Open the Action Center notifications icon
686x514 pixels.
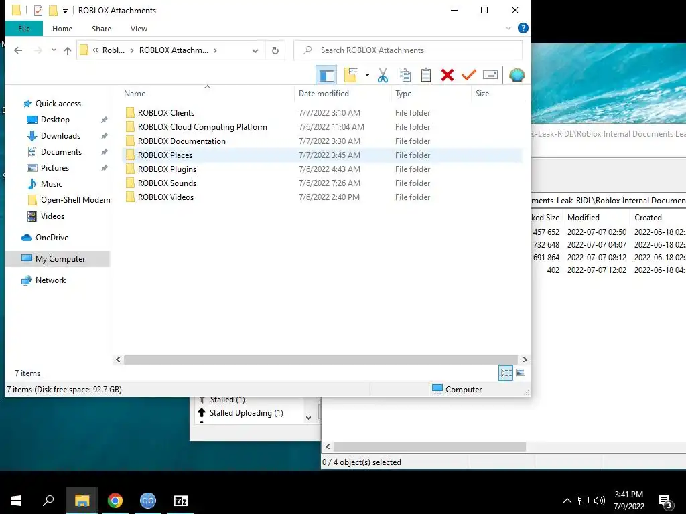(666, 501)
